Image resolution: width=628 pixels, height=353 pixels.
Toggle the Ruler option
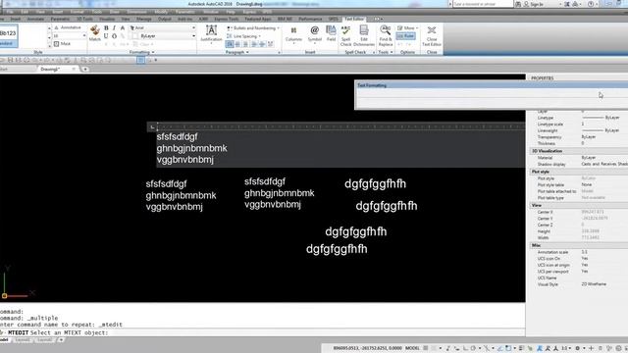(405, 36)
